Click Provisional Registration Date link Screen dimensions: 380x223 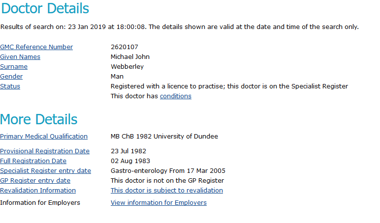click(45, 151)
